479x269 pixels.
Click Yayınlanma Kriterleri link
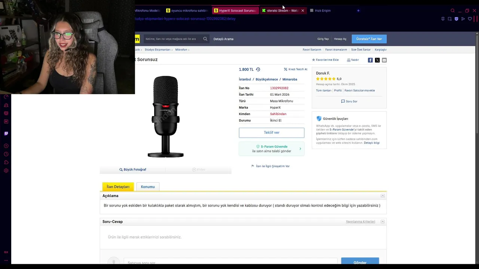click(360, 222)
